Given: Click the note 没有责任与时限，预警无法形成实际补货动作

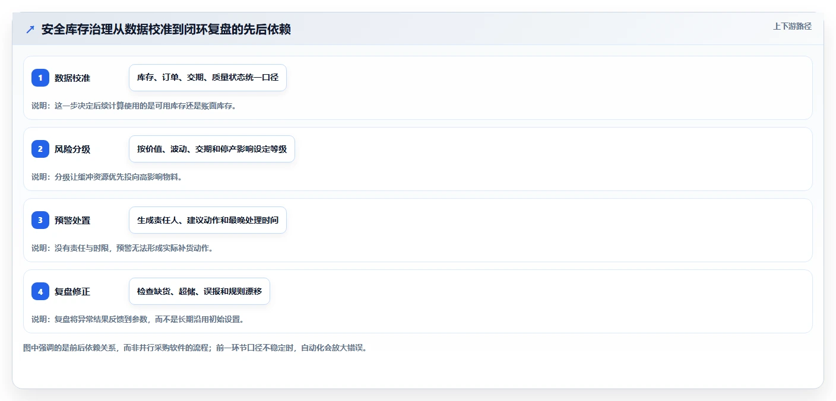Looking at the screenshot, I should 122,248.
